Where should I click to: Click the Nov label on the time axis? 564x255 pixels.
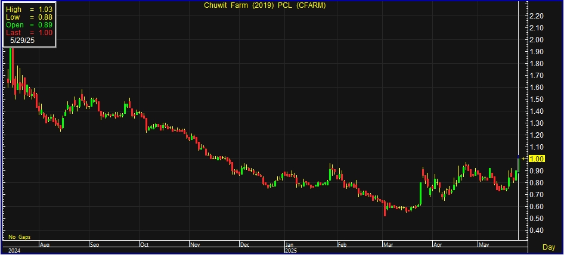point(194,244)
